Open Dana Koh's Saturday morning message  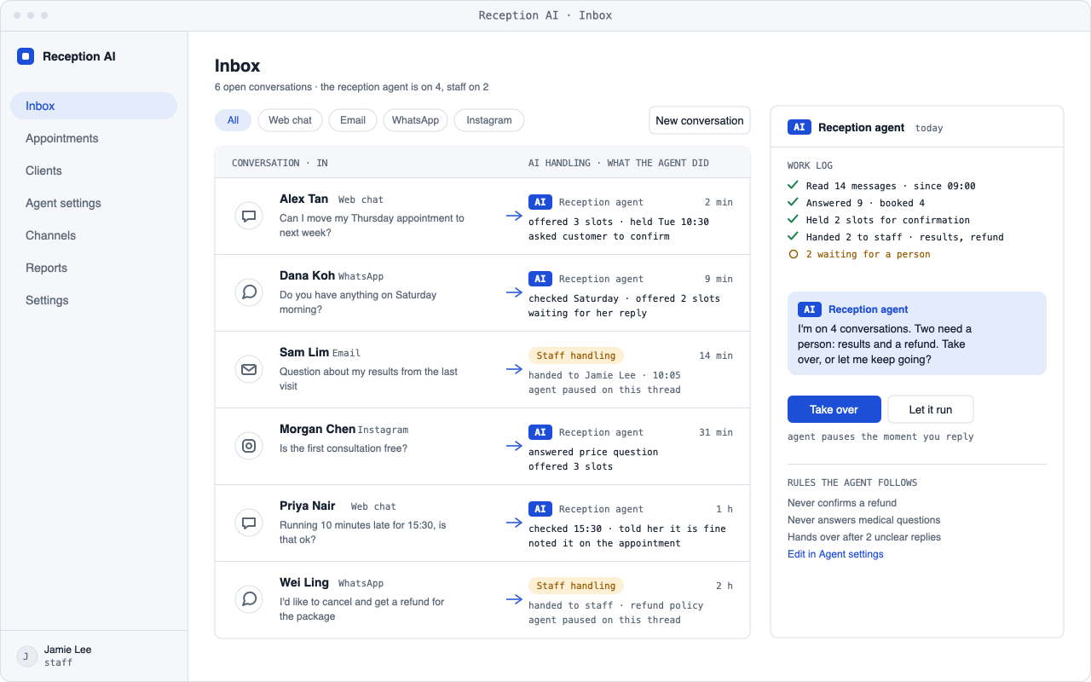tap(358, 302)
